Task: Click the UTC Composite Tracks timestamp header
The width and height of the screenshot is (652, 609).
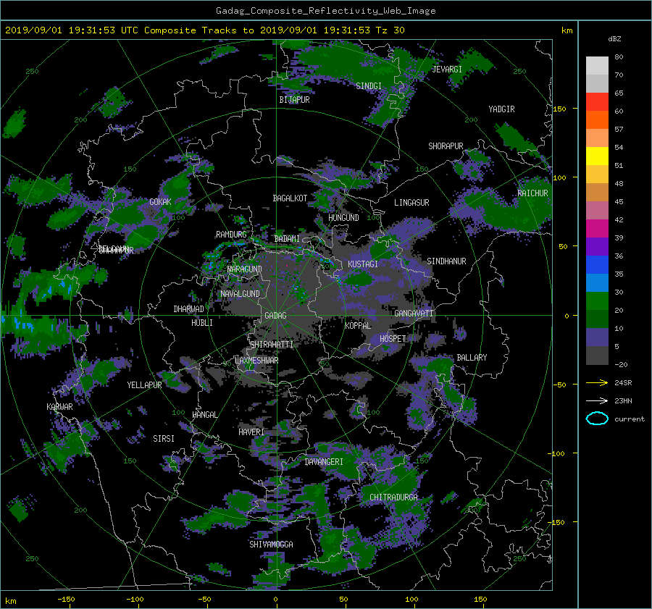Action: pos(204,30)
